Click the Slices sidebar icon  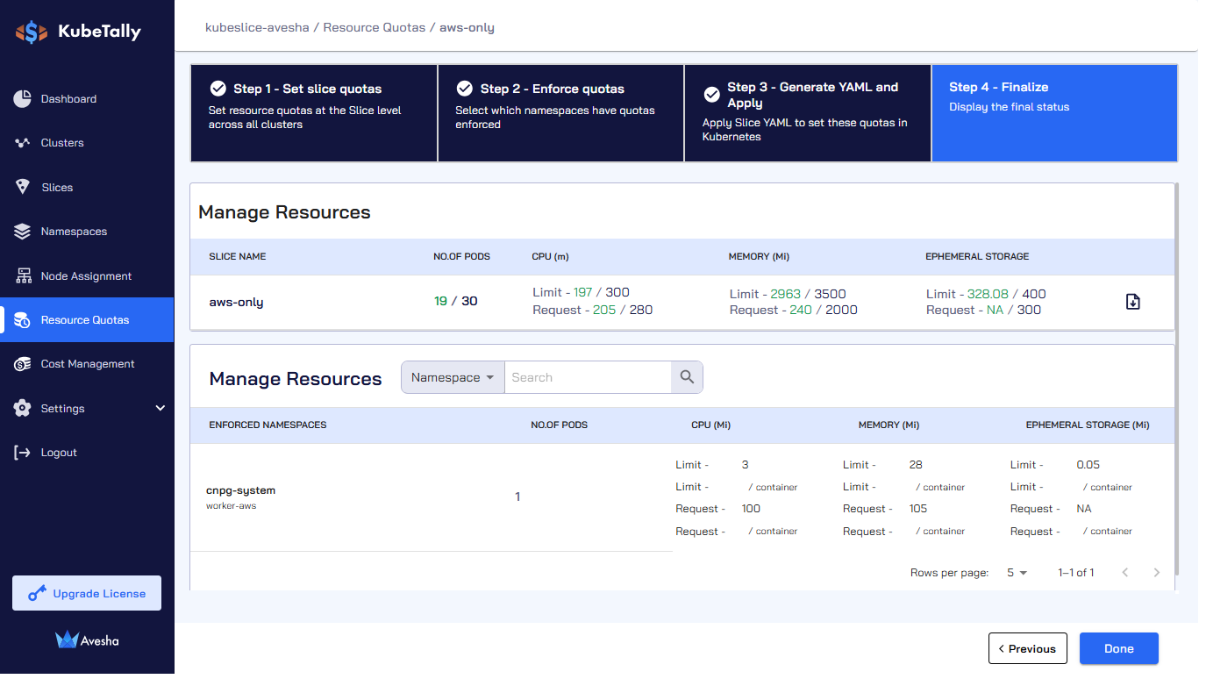click(23, 187)
